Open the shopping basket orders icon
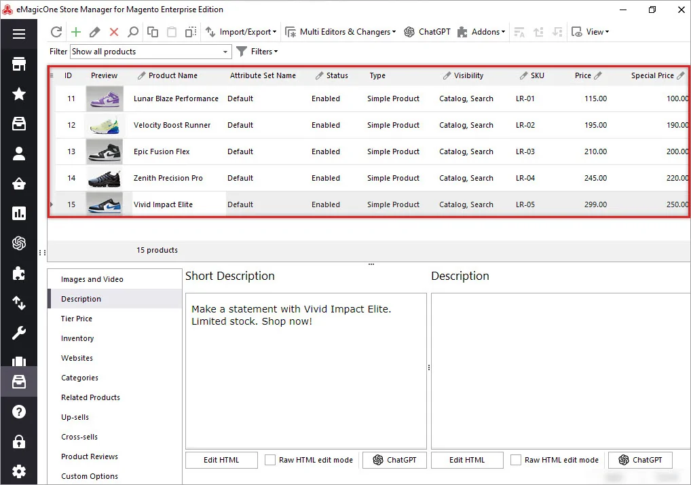This screenshot has width=691, height=485. [x=18, y=183]
